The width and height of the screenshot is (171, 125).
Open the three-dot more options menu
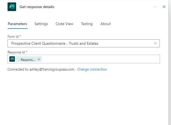point(155,7)
